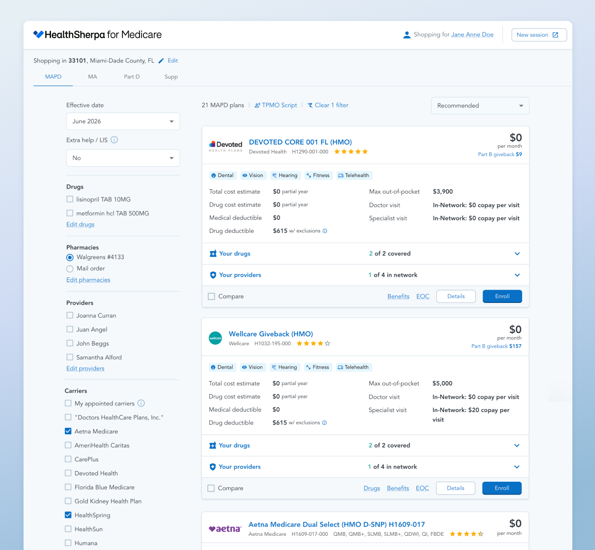Open Benefits link on Devoted Core plan

(x=398, y=296)
